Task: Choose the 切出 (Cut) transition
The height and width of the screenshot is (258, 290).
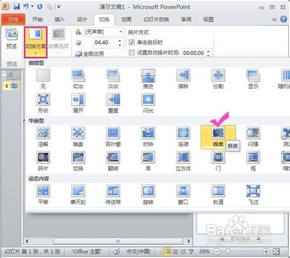Action: coord(78,79)
